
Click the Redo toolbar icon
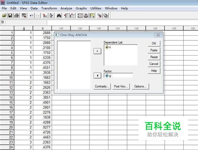pos(38,15)
